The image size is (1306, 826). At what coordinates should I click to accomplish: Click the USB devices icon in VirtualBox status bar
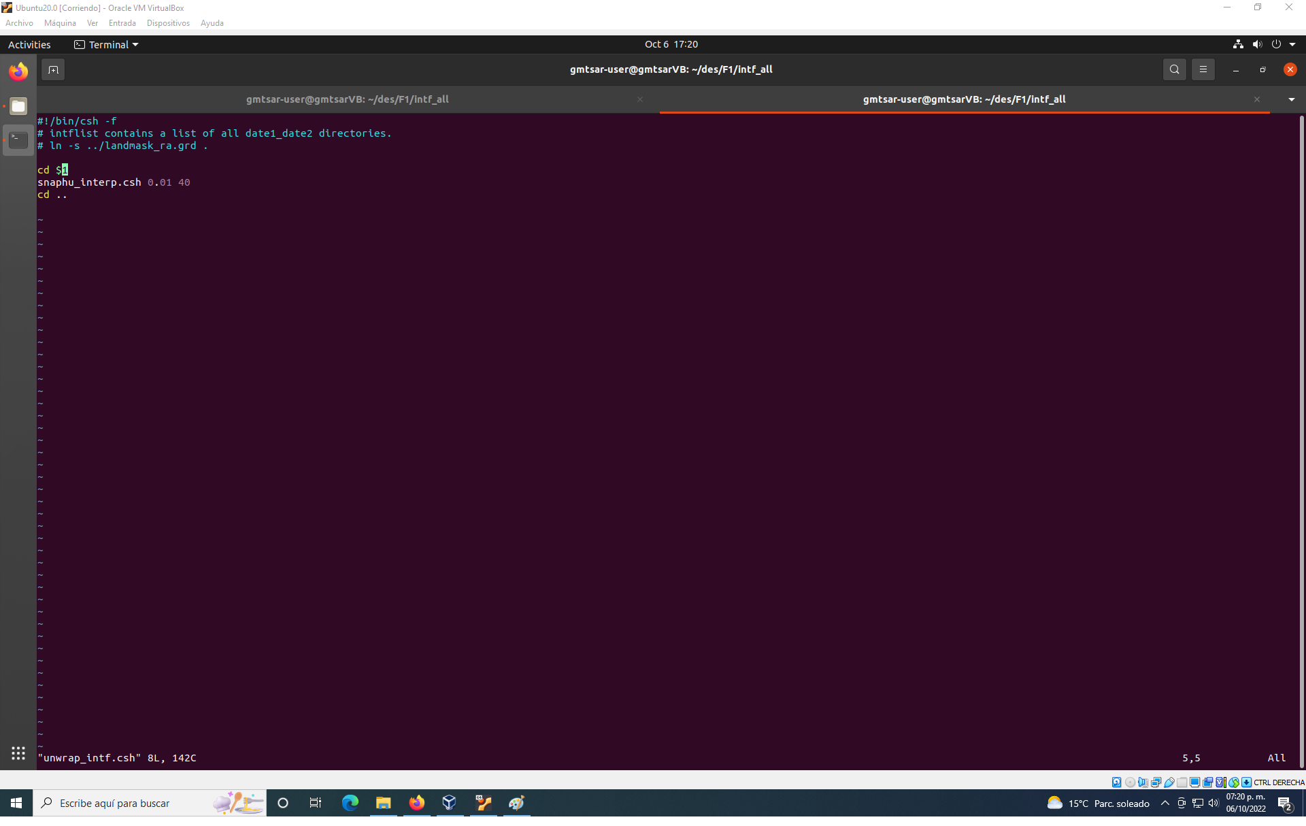coord(1170,782)
